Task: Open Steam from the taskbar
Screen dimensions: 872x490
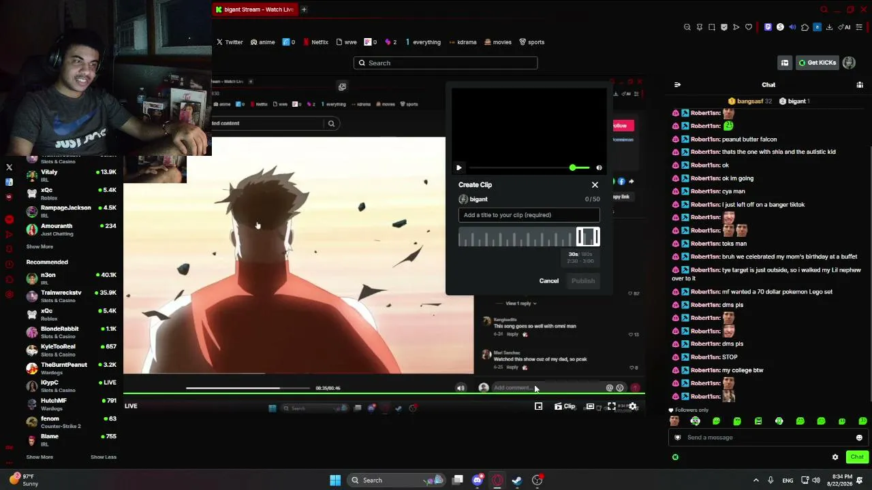Action: coord(517,480)
